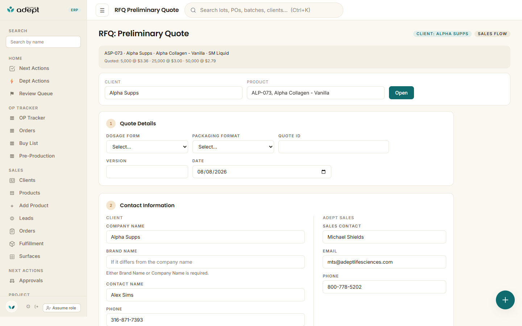Click the target icon beside Leads
Viewport: 522px width, 326px height.
click(x=12, y=218)
